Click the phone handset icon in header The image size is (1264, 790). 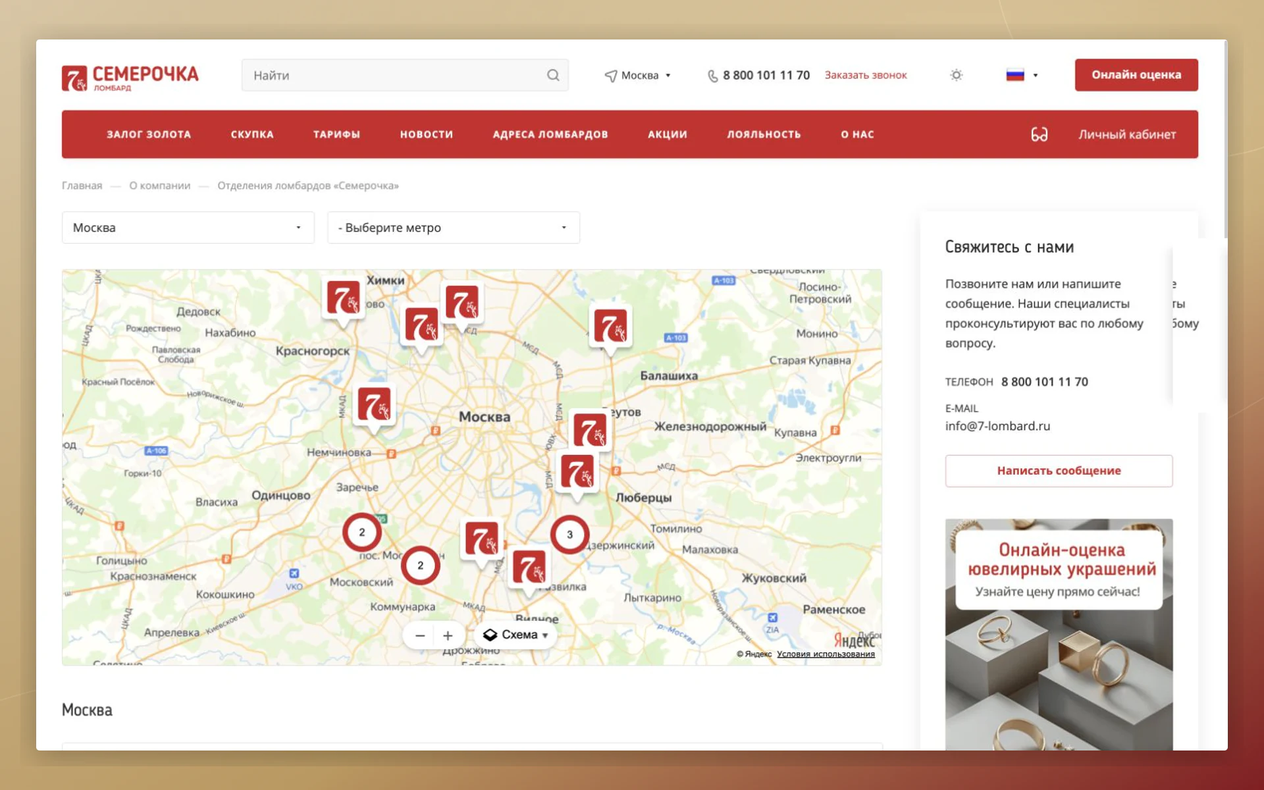(712, 76)
